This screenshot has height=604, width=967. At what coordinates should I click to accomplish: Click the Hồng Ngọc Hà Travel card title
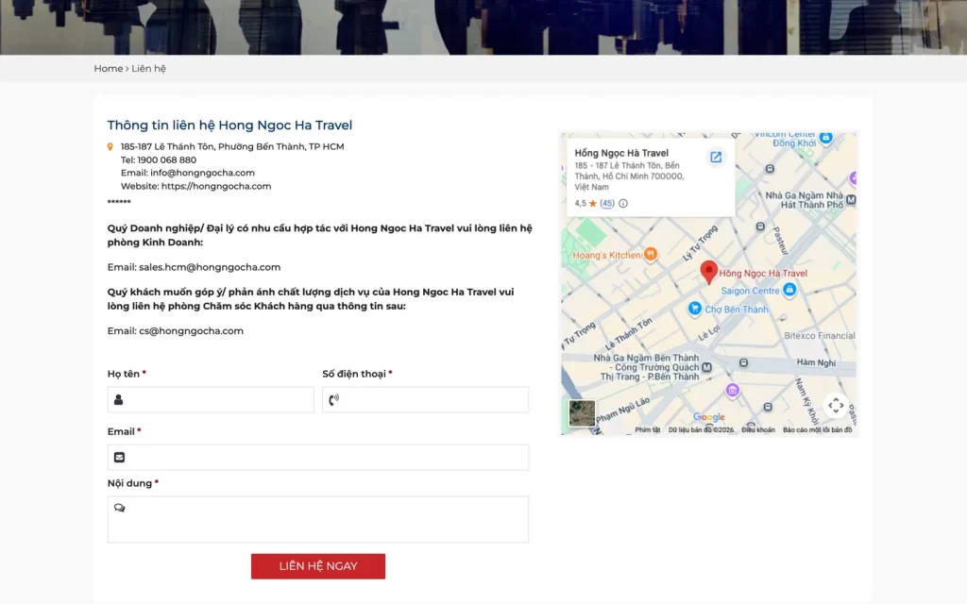tap(621, 153)
